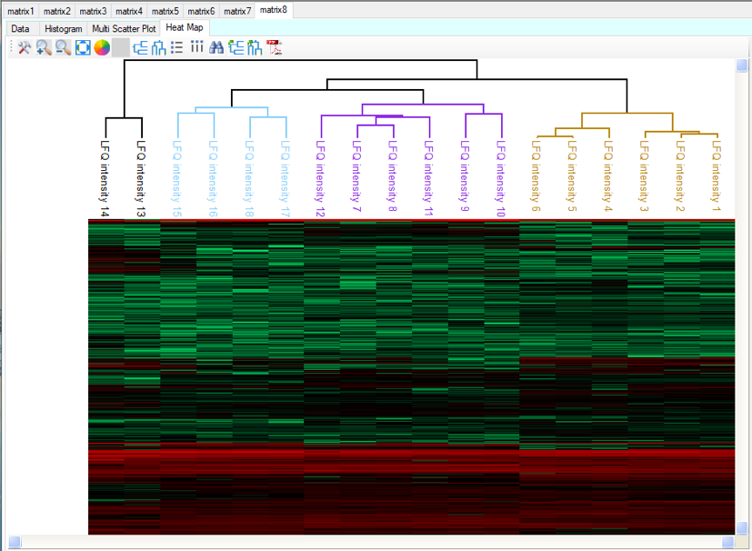Click the binoculars find icon

[216, 47]
